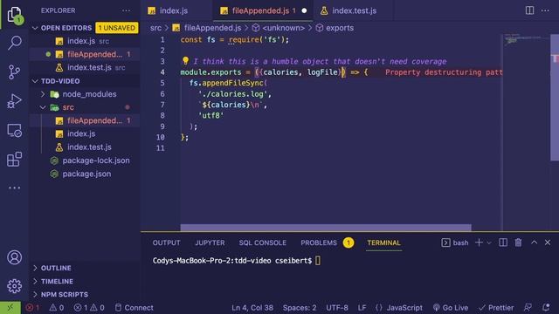Click the code minimap preview
This screenshot has height=314, width=559.
[527, 39]
